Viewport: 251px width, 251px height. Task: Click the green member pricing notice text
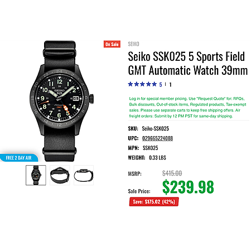click(x=187, y=107)
